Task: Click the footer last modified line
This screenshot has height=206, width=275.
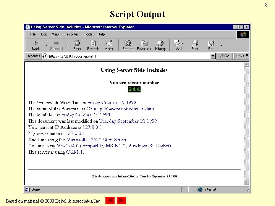Action: [134, 176]
